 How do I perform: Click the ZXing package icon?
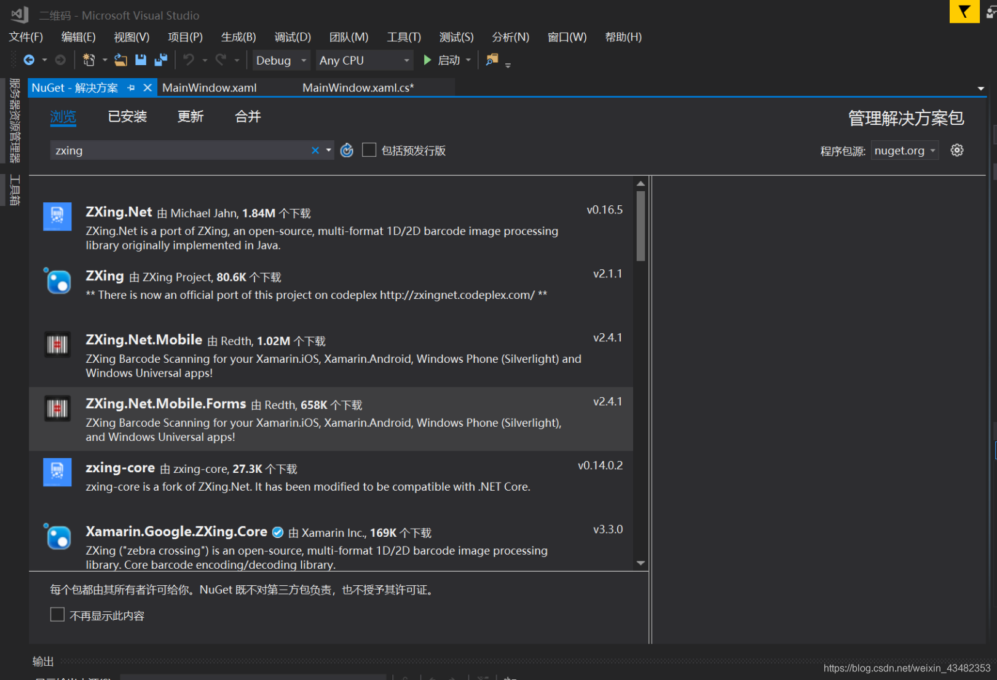point(57,280)
